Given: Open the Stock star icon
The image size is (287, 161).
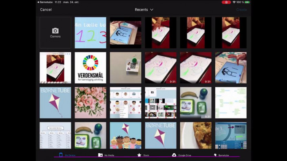Looking at the screenshot, I should coord(139,155).
